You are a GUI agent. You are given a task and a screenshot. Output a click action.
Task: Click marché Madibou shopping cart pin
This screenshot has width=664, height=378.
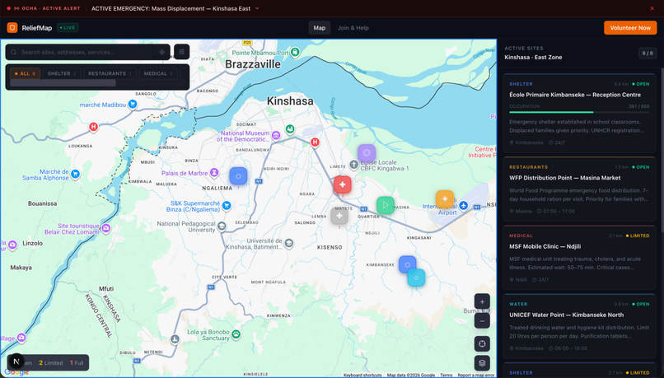coord(133,104)
